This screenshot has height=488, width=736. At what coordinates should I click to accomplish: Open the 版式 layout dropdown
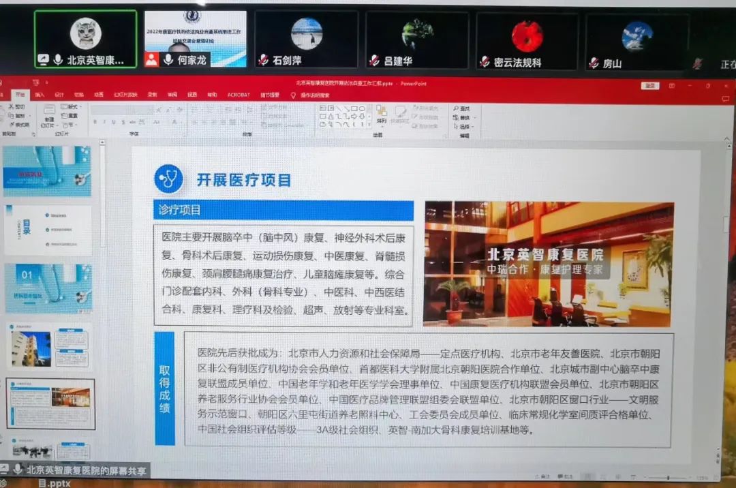71,107
